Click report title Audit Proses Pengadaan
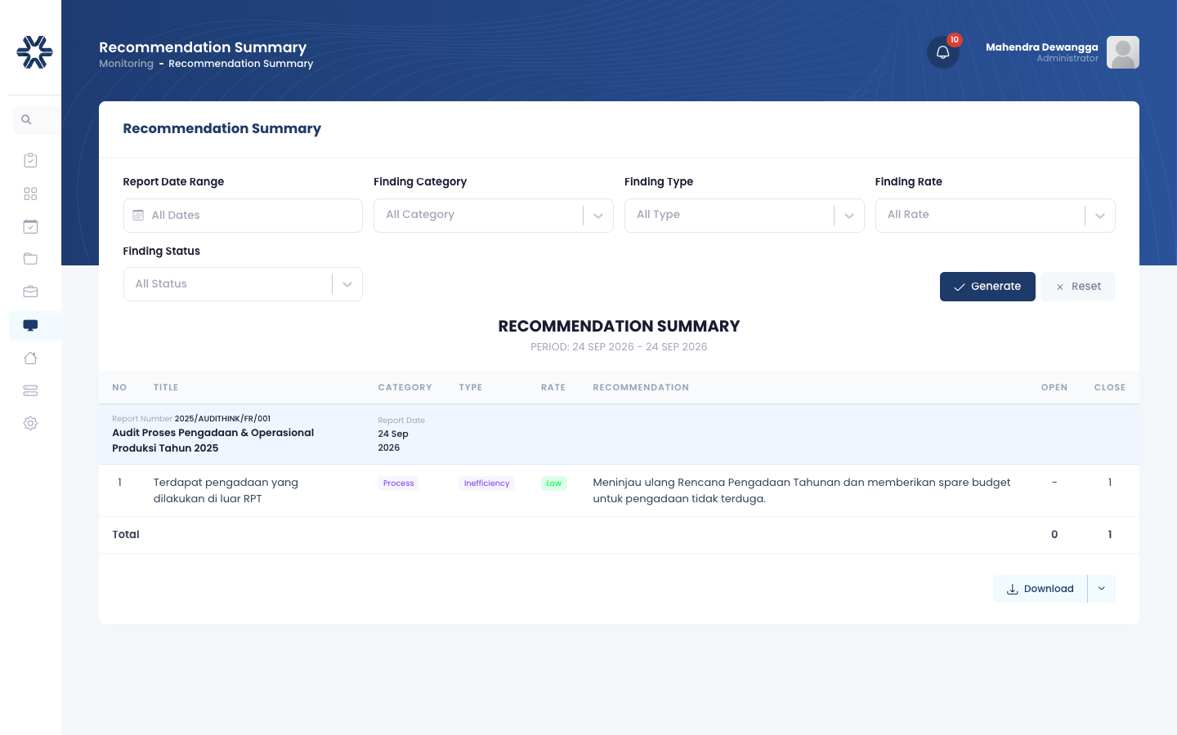Screen dimensions: 1177x735 (x=213, y=440)
